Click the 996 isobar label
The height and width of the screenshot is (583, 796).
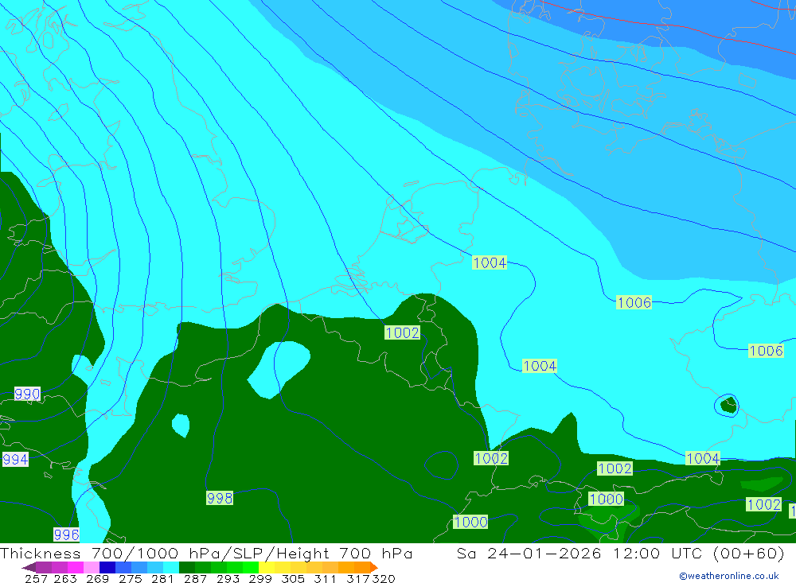pyautogui.click(x=67, y=534)
